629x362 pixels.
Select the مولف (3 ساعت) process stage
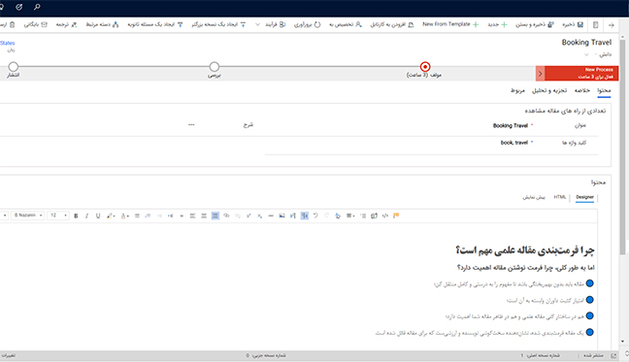coord(425,67)
